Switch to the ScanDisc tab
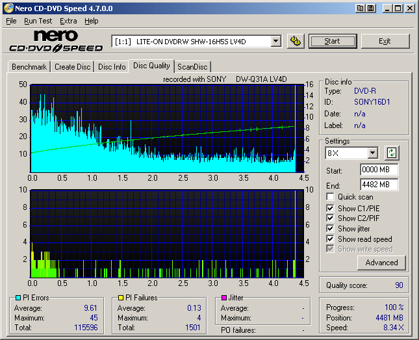The width and height of the screenshot is (419, 340). click(192, 66)
